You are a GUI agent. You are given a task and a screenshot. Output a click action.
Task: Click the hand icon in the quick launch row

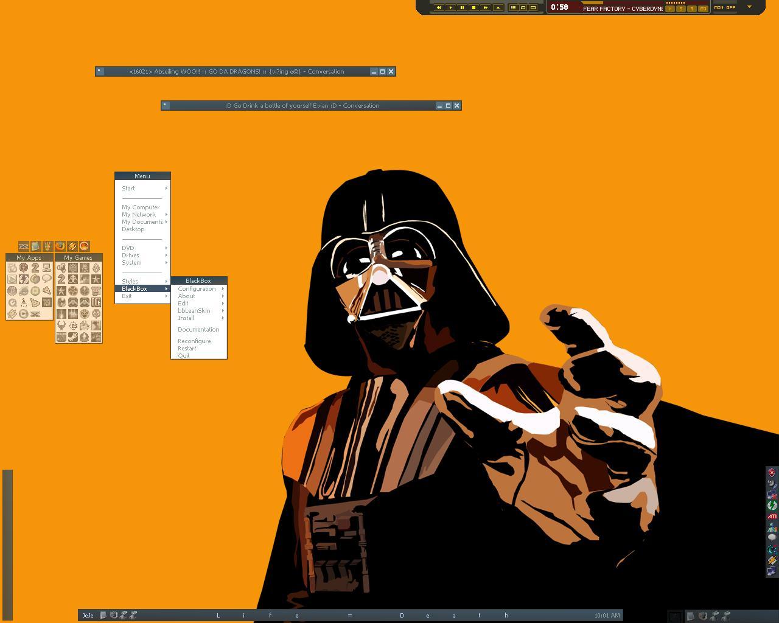coord(48,246)
